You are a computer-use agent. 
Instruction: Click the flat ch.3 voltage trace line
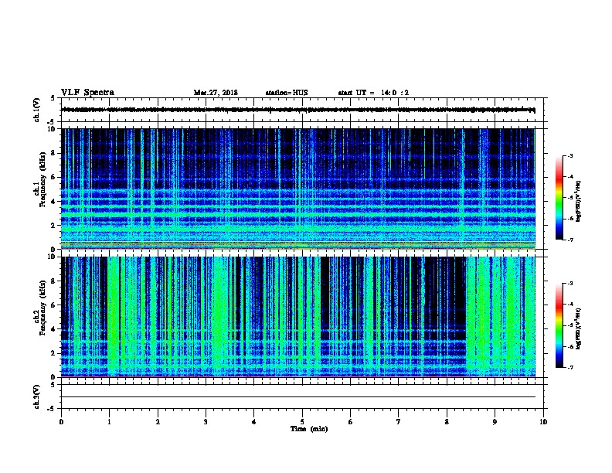[x=298, y=397]
